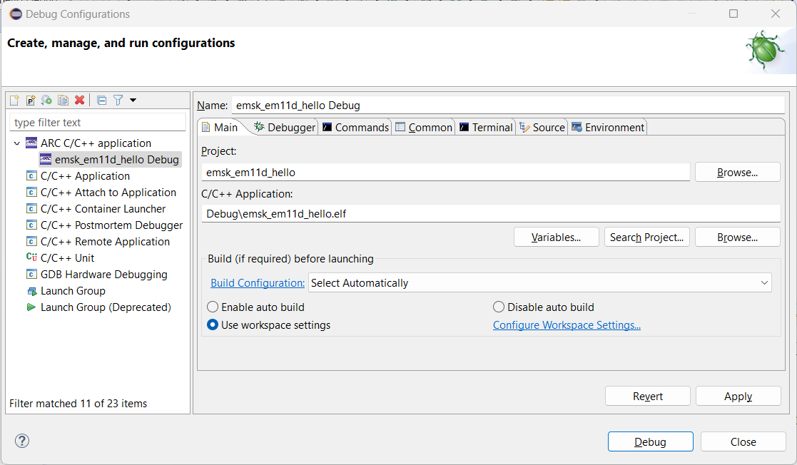
Task: Select C/C++ Application launch type
Action: 78,176
